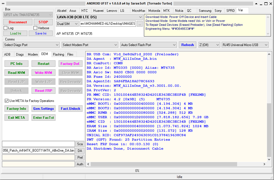Viewport: 274px width, 180px height.
Task: Click the DA file button
Action: click(x=80, y=151)
